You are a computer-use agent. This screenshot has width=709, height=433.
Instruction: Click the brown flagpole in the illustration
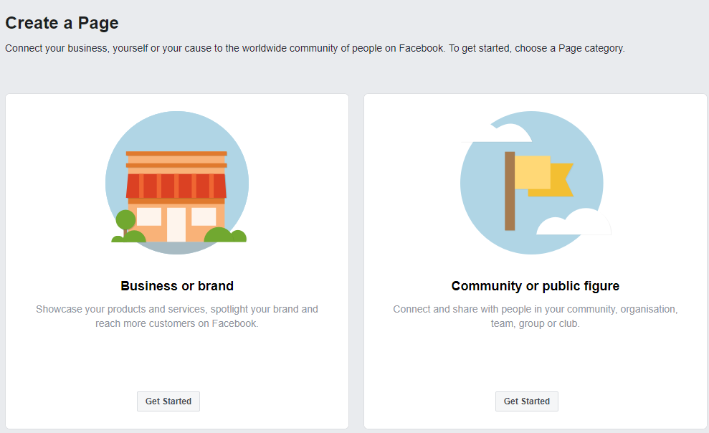(510, 191)
